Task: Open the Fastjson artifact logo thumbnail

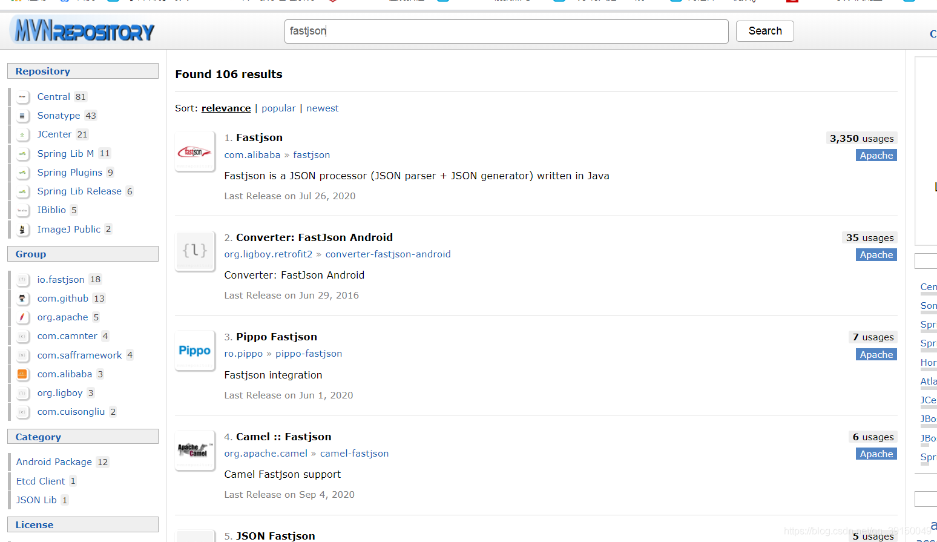Action: 195,151
